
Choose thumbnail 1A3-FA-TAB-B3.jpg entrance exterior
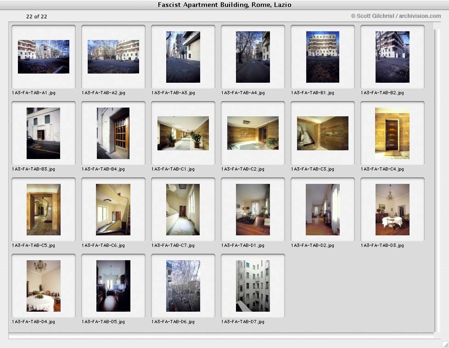43,133
